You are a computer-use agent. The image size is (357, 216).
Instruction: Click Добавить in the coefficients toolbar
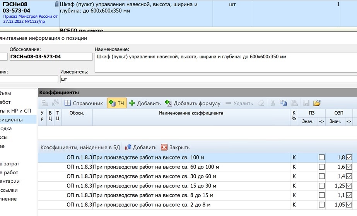145,103
